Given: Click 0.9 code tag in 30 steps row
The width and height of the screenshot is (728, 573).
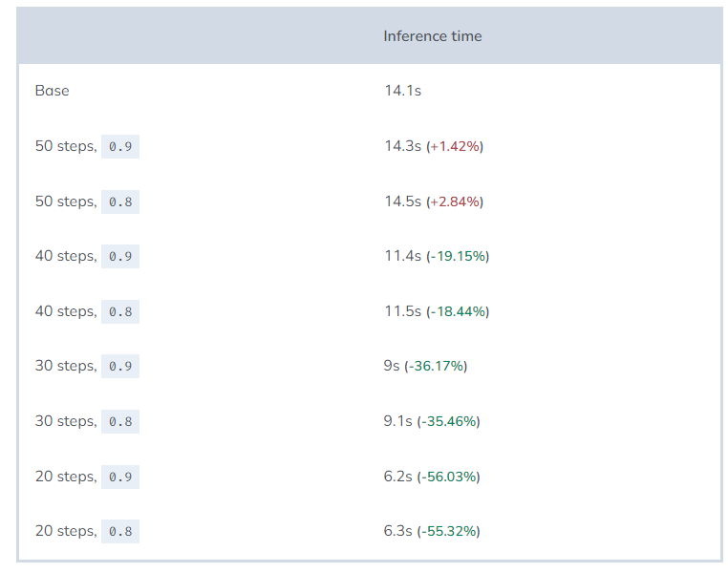Looking at the screenshot, I should [x=120, y=367].
